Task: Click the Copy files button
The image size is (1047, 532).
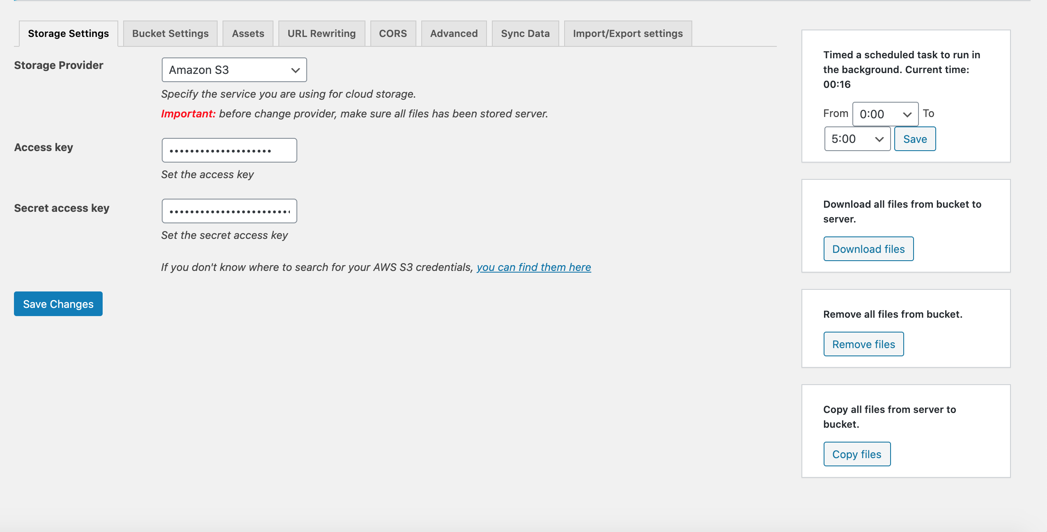Action: (856, 454)
